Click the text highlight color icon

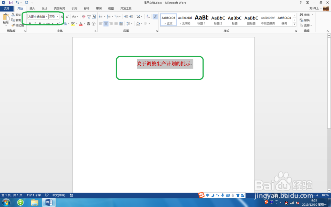tap(72, 24)
